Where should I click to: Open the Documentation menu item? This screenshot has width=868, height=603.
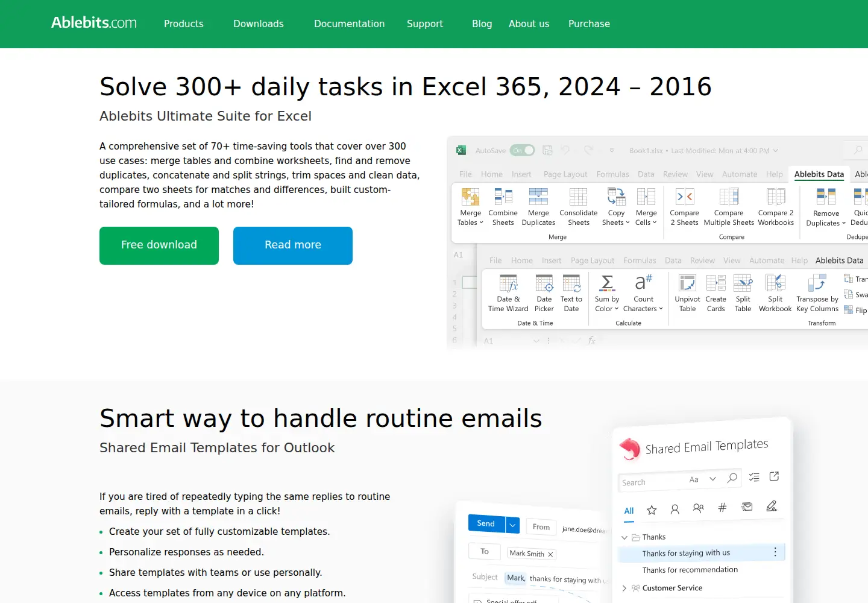click(x=349, y=24)
